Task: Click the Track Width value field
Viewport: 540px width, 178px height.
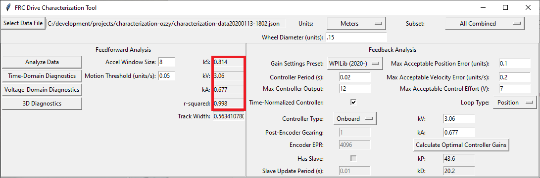Action: [229, 116]
